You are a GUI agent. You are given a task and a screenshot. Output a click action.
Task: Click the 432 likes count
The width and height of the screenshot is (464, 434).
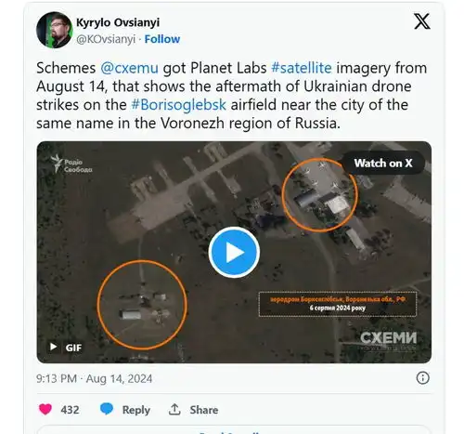[70, 410]
